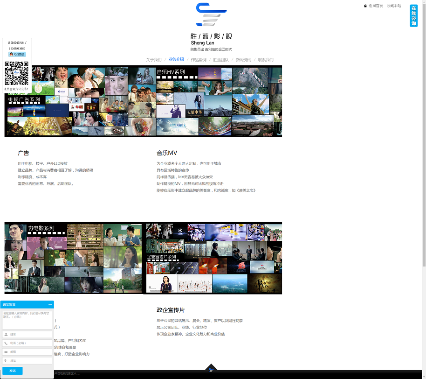Click the 返回首页 link
The image size is (426, 379).
[376, 6]
